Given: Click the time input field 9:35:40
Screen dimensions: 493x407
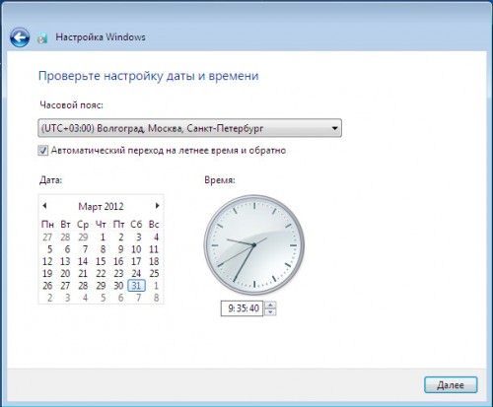Looking at the screenshot, I should click(x=242, y=308).
